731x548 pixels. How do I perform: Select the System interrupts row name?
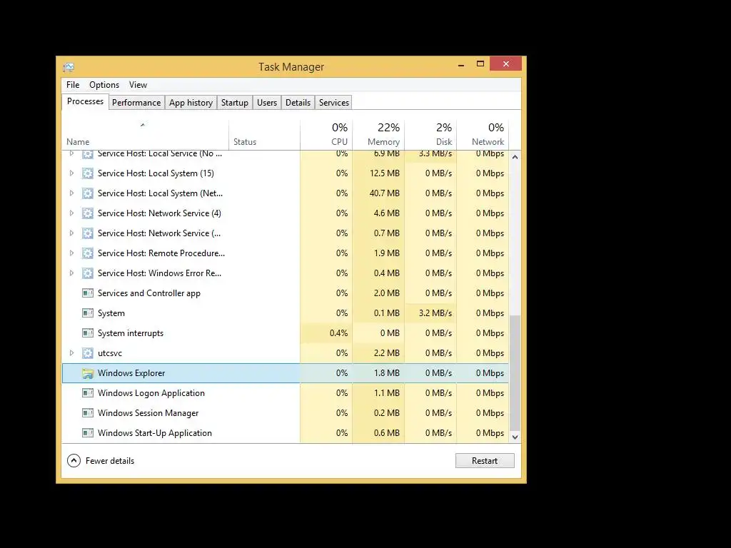(131, 333)
